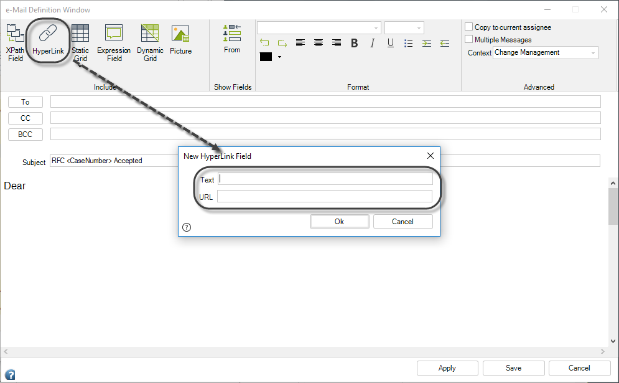
Task: Click the horizontal scrollbar right arrow
Action: click(603, 351)
